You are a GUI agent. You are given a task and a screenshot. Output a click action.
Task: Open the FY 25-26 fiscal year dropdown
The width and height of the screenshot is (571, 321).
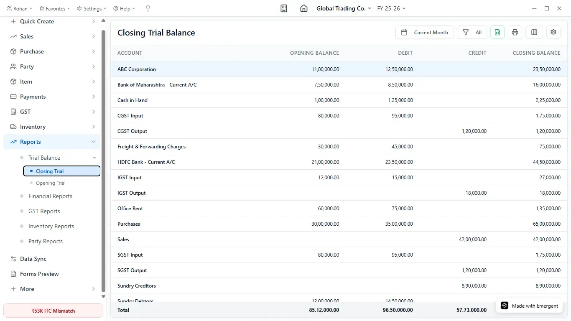tap(390, 8)
